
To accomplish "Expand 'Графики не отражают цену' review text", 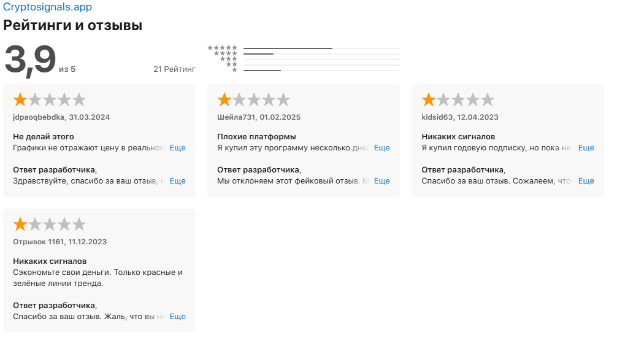I will point(177,148).
